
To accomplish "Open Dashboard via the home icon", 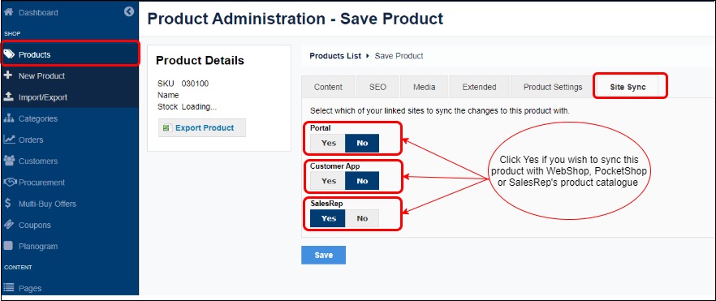I will 8,12.
